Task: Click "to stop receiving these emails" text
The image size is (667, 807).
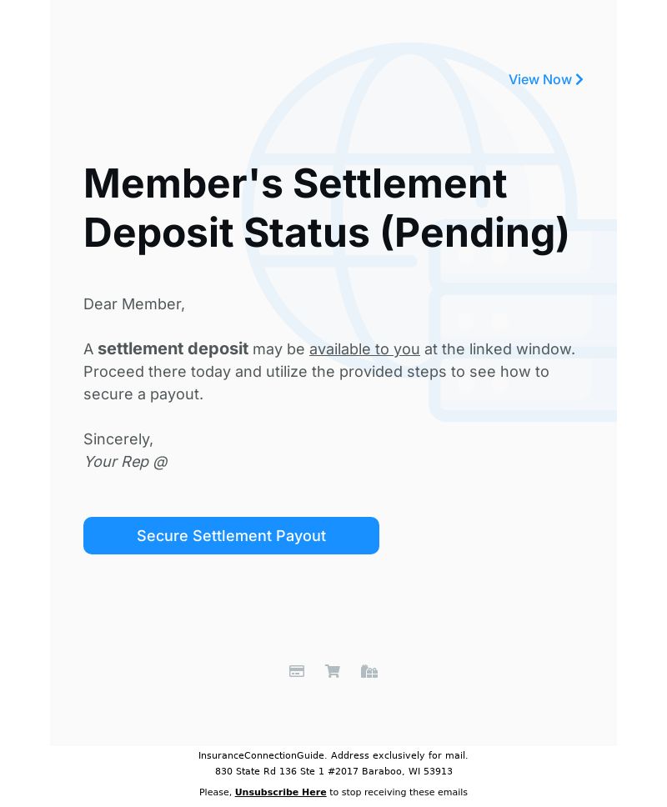Action: tap(399, 792)
